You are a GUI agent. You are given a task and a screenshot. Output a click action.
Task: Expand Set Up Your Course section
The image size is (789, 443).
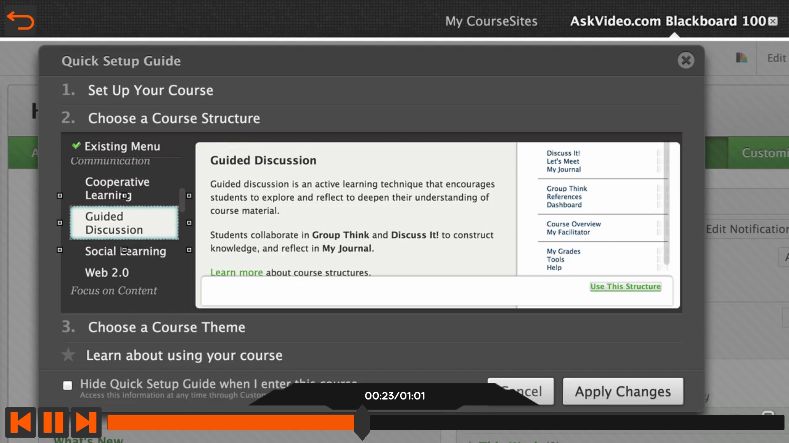pos(150,90)
